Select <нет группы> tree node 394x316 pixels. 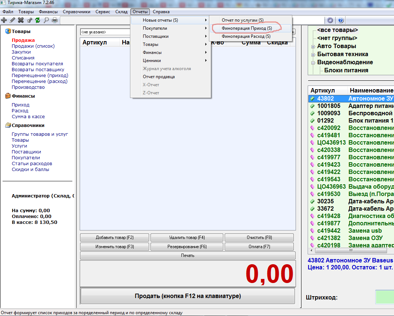coord(337,38)
